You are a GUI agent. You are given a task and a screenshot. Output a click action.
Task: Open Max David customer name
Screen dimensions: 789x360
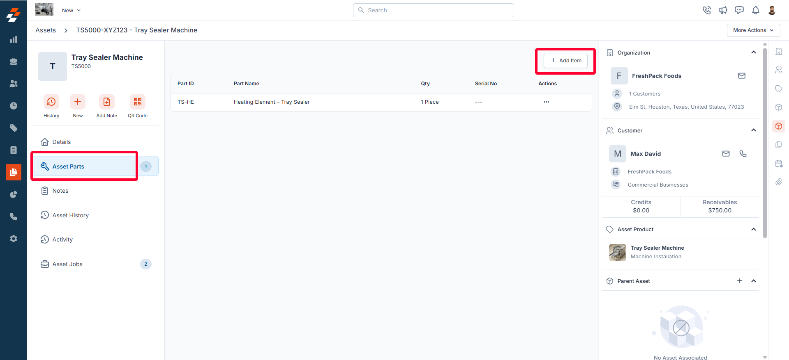tap(646, 154)
